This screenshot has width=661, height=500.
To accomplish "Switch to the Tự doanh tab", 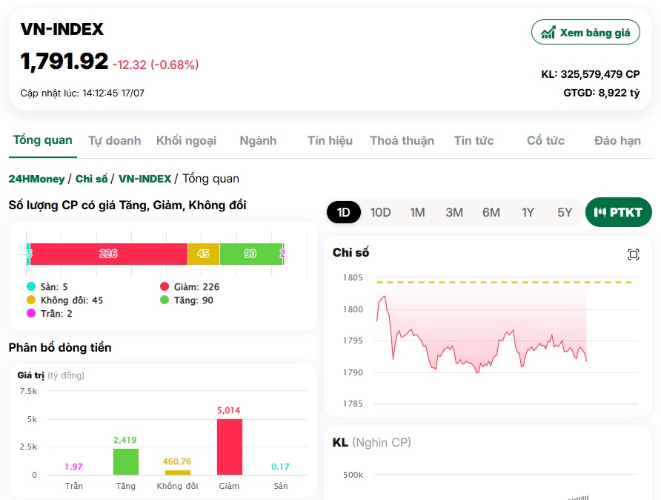I will pos(115,140).
